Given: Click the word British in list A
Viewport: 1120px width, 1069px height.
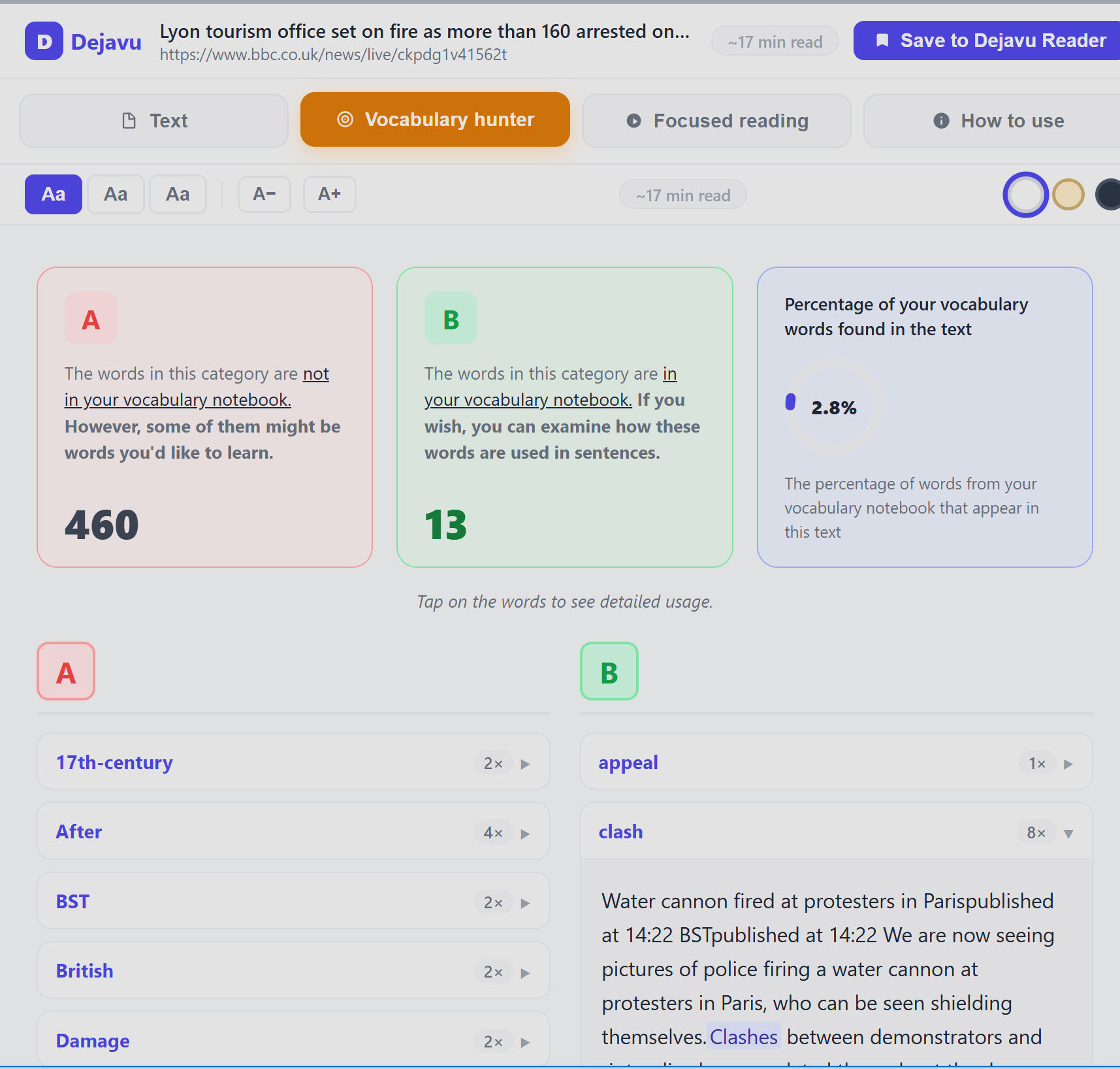Looking at the screenshot, I should coord(85,971).
